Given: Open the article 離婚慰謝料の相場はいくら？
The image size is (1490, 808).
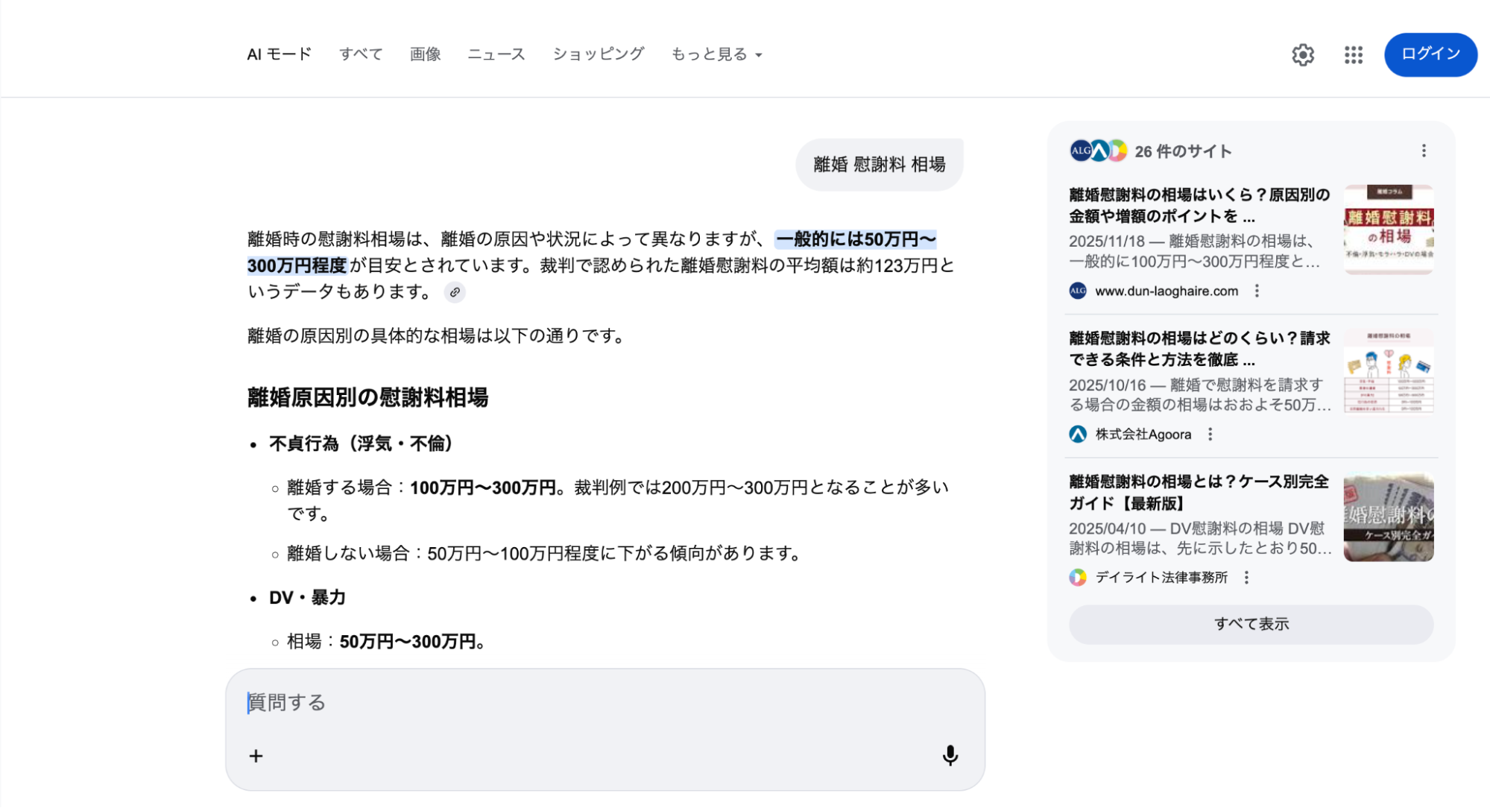Looking at the screenshot, I should 1196,205.
